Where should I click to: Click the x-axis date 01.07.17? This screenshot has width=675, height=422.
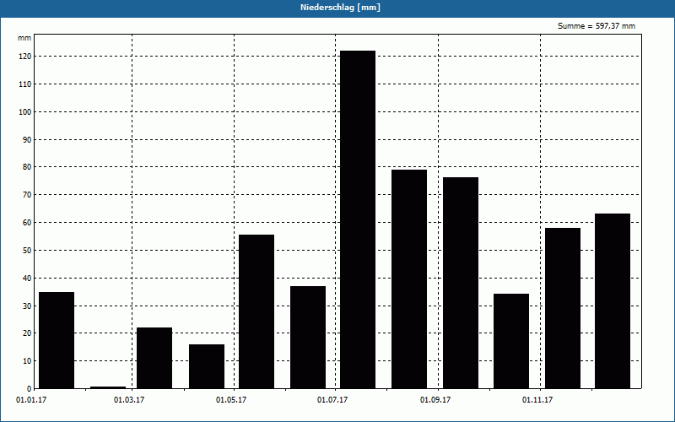[332, 400]
